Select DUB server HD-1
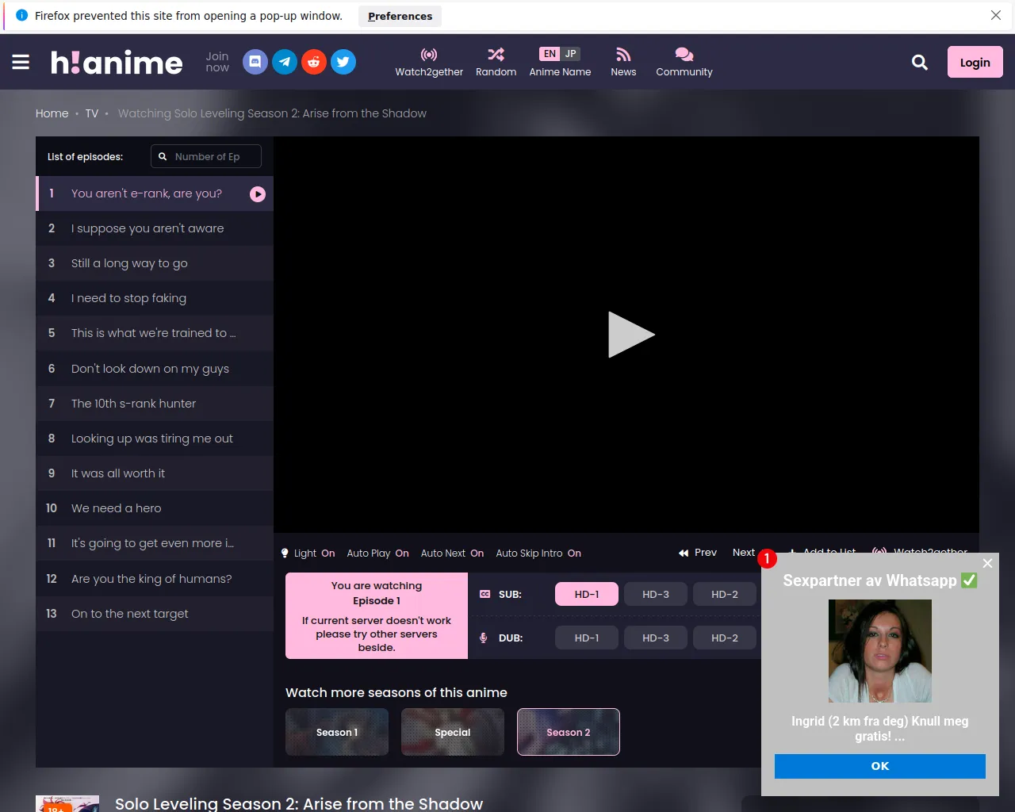The image size is (1015, 812). click(586, 638)
